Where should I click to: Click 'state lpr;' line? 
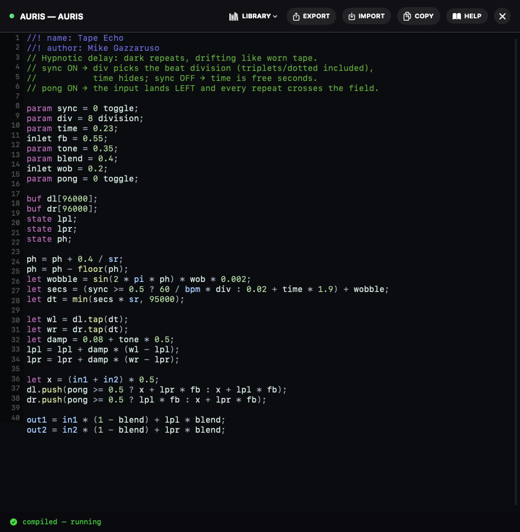(x=52, y=229)
